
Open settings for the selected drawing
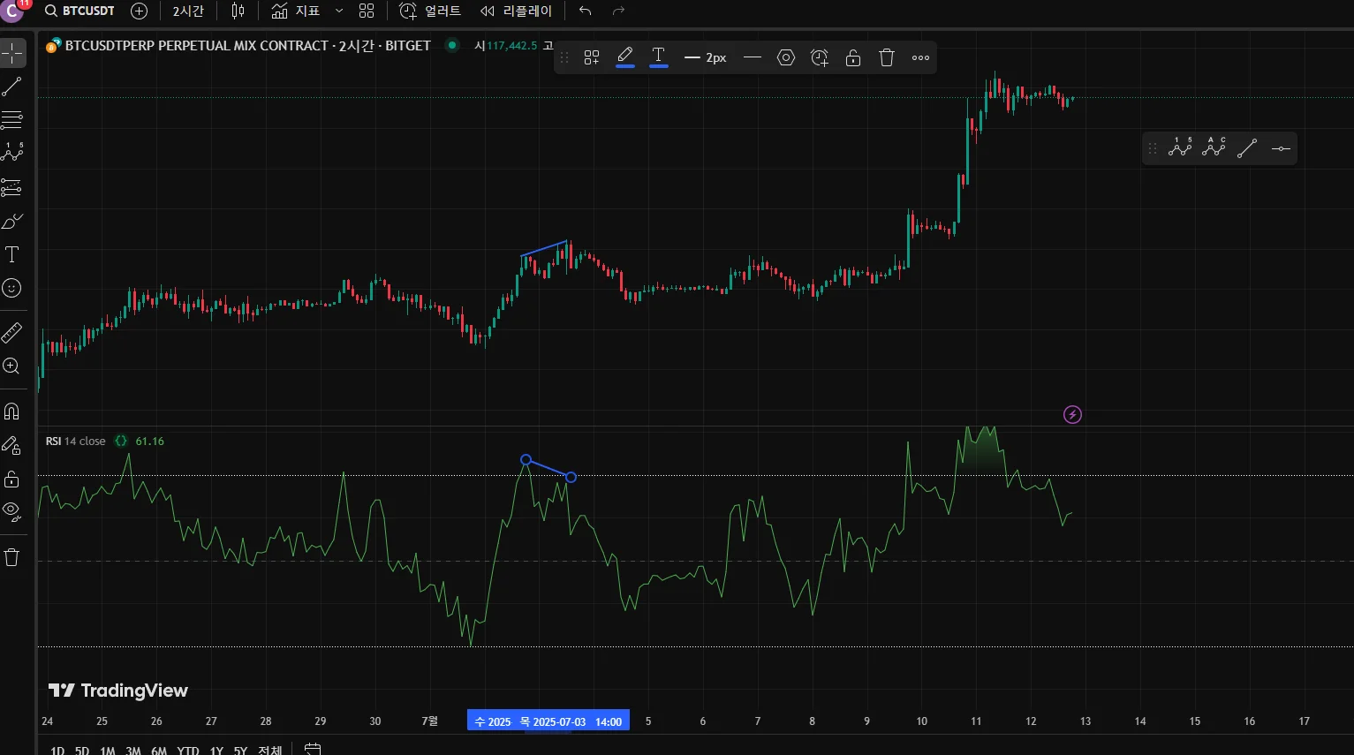tap(785, 58)
